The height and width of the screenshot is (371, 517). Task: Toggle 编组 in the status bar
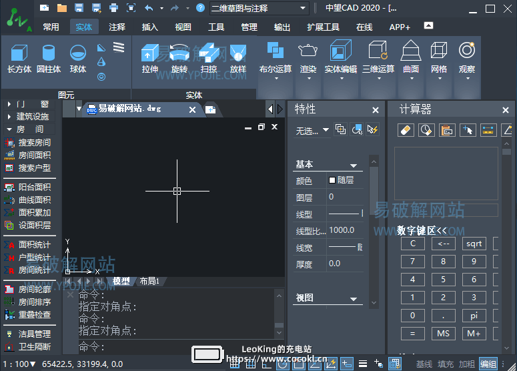[x=488, y=364]
